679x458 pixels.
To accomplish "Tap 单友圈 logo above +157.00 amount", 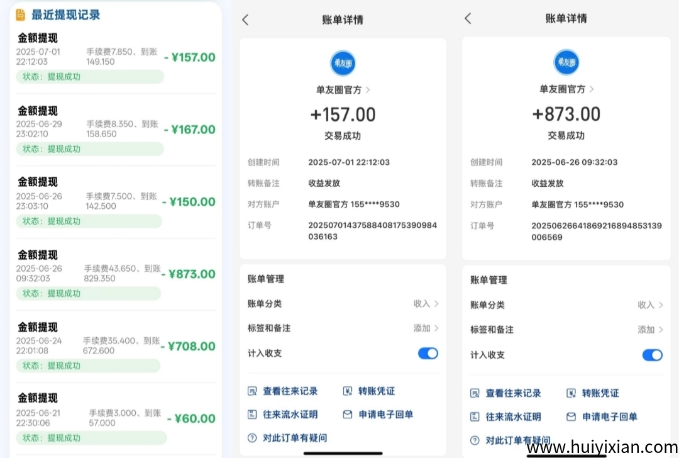I will click(343, 63).
